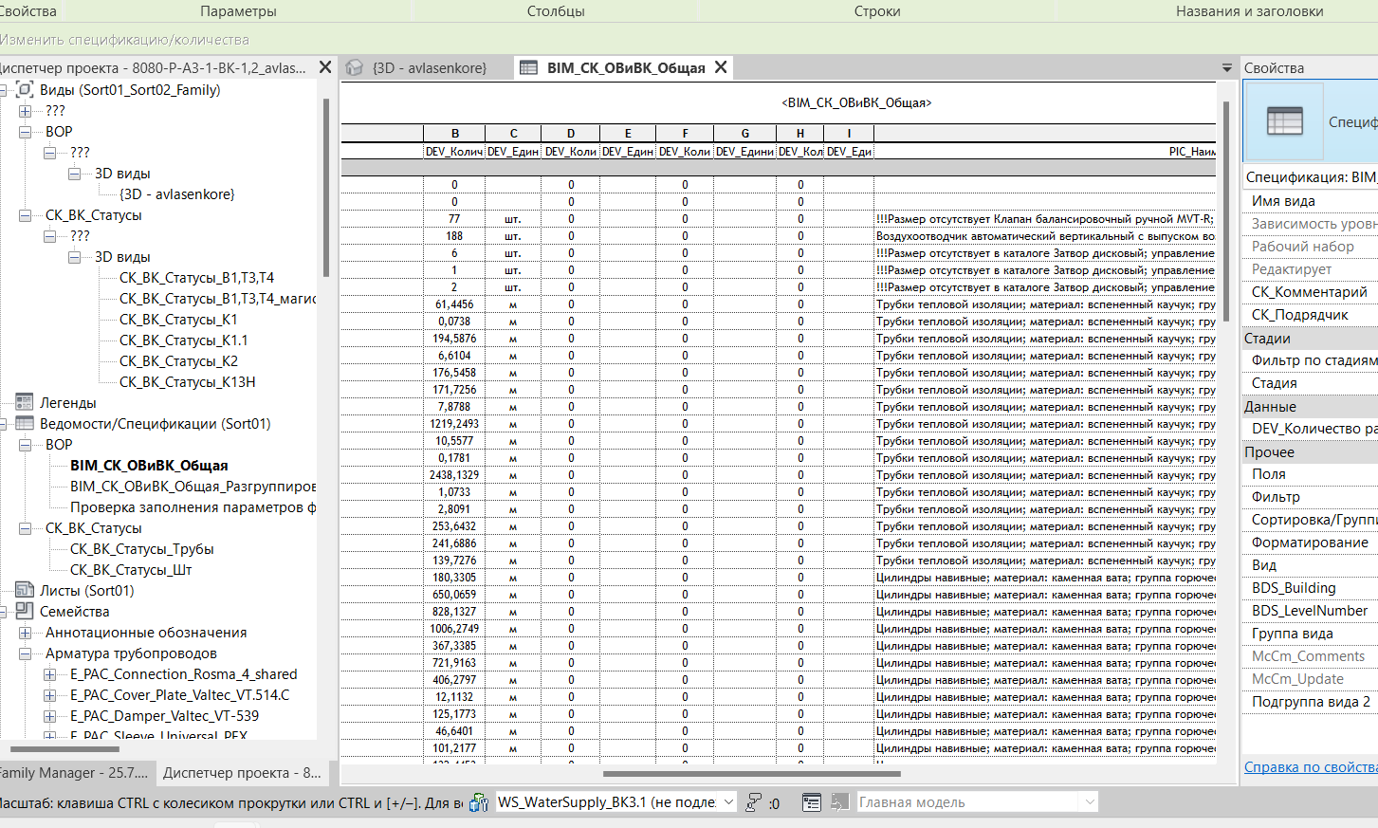The width and height of the screenshot is (1378, 828).
Task: Click the cell with value 2438,1329
Action: pyautogui.click(x=454, y=475)
